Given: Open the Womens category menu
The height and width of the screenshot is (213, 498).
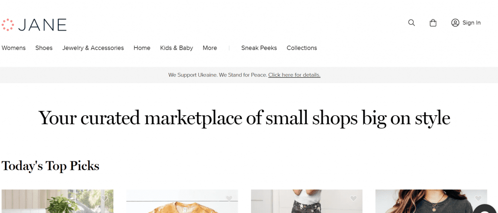Looking at the screenshot, I should click(14, 48).
